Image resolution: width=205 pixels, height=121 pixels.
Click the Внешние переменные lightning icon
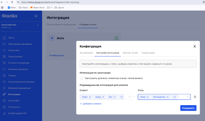pyautogui.click(x=4, y=88)
